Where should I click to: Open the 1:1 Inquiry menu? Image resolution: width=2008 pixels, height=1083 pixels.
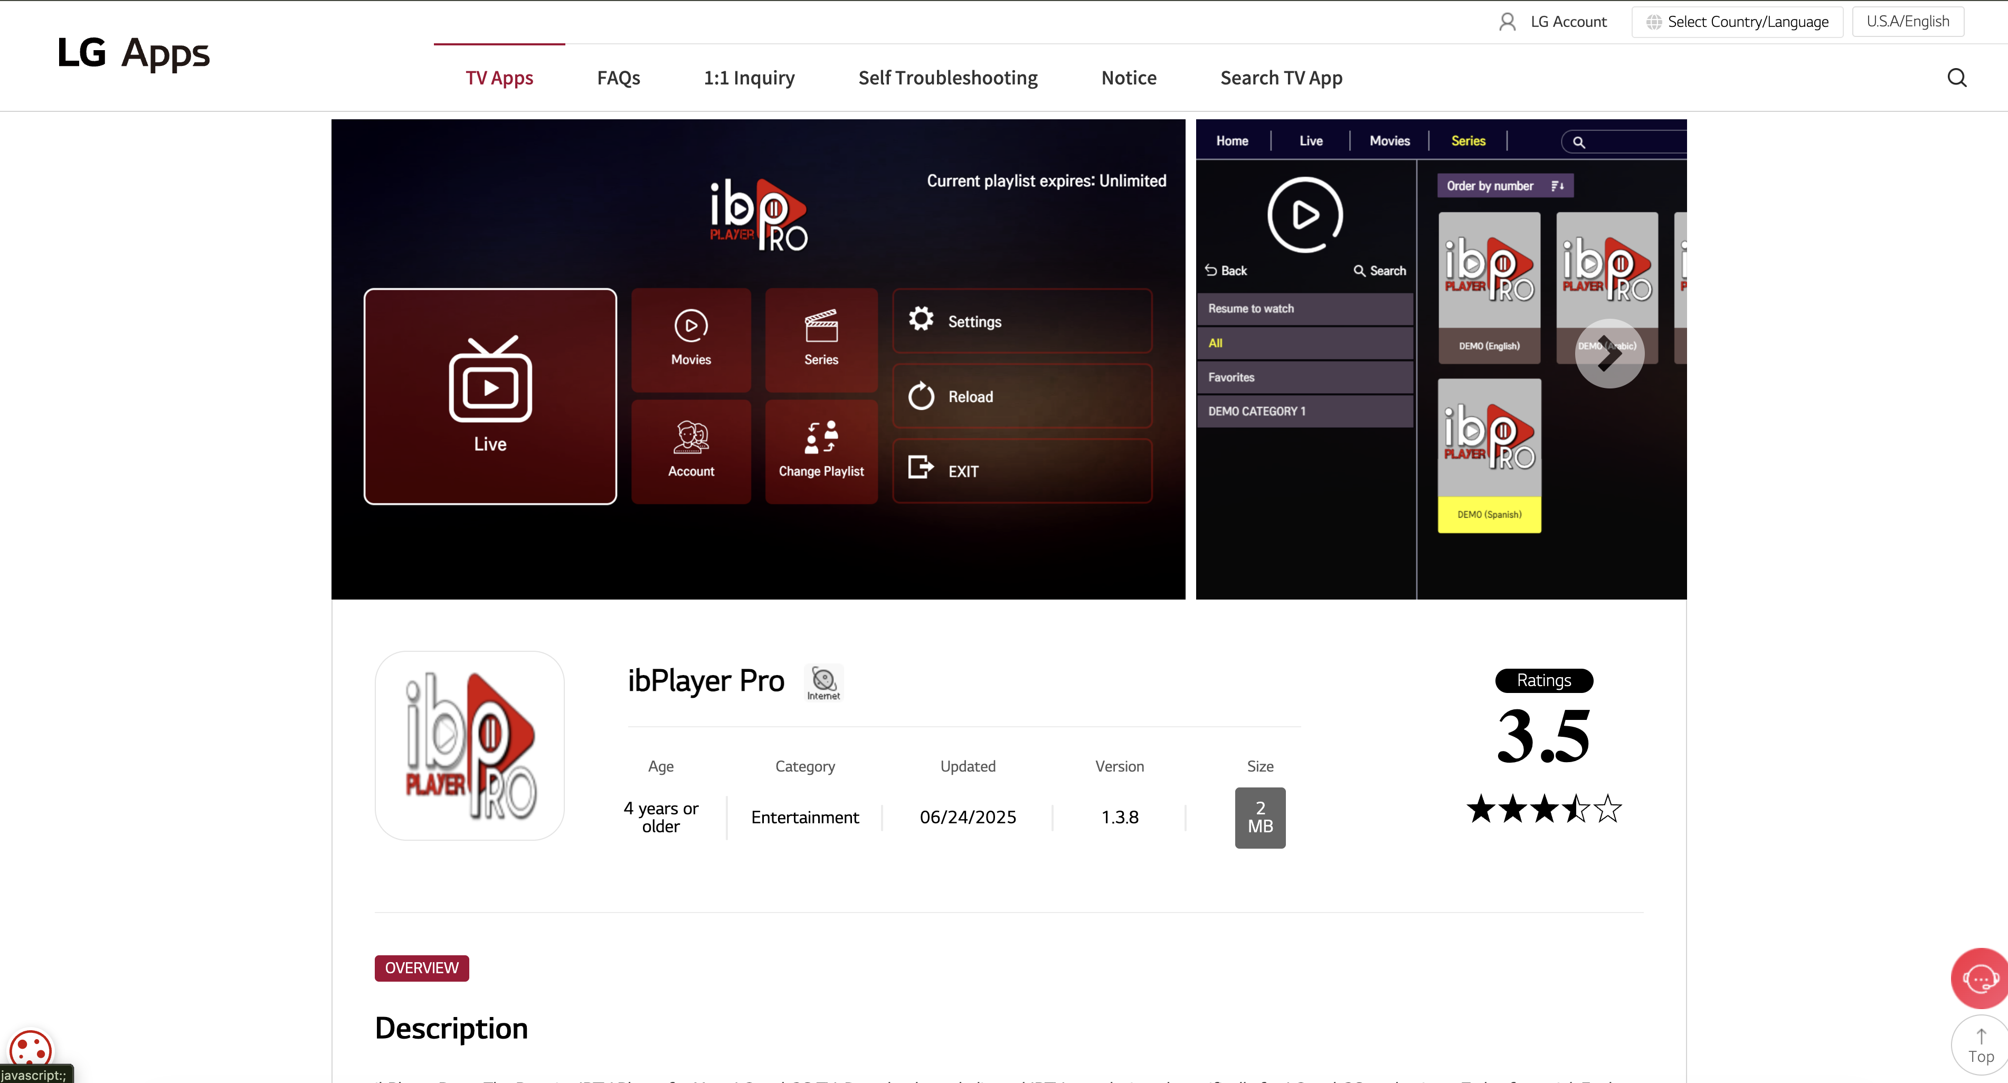[x=749, y=78]
